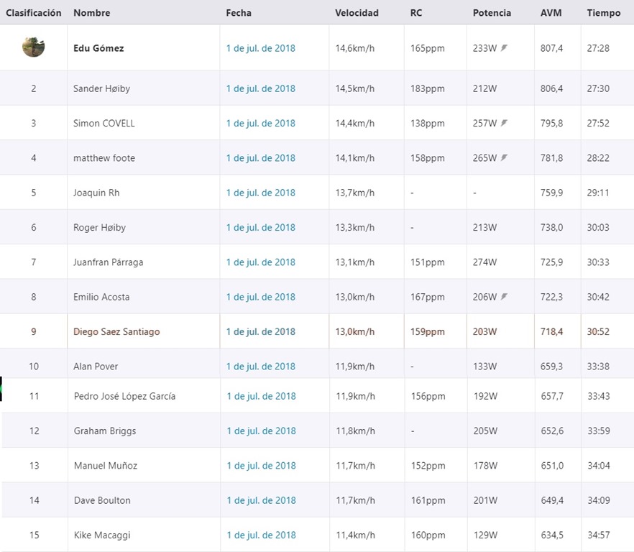Click the AVM column header
The height and width of the screenshot is (552, 634).
pos(551,13)
